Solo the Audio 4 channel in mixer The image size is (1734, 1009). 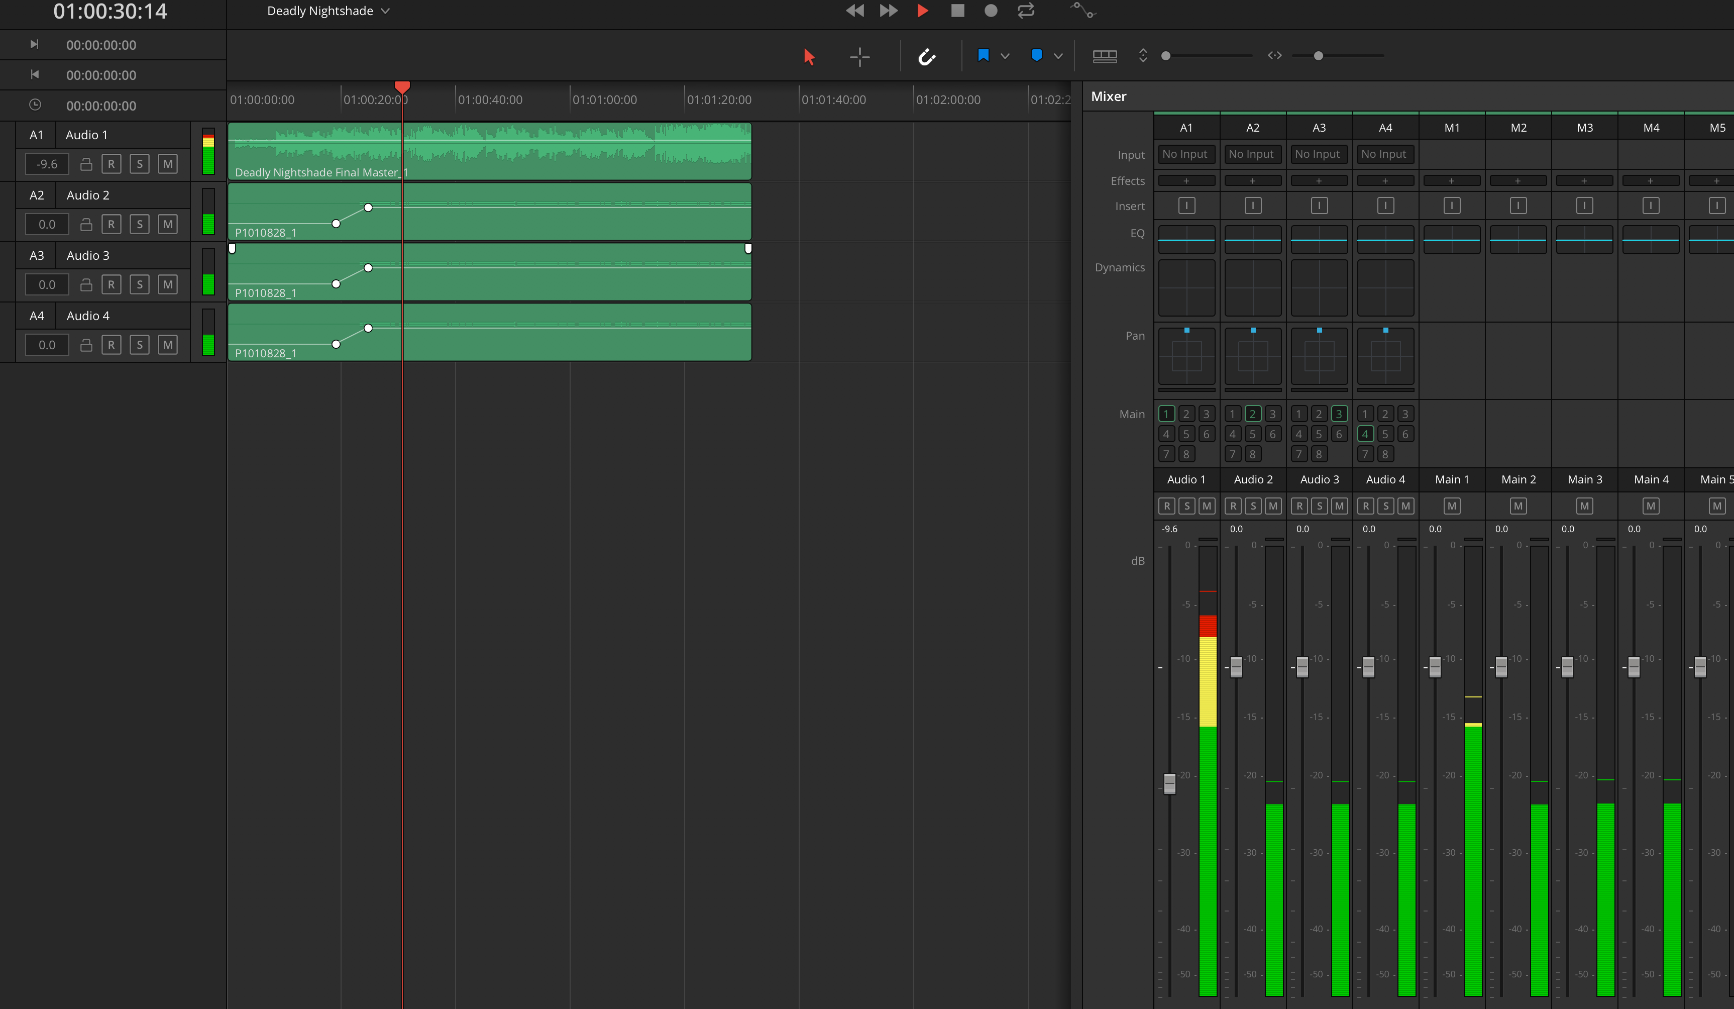tap(1386, 506)
